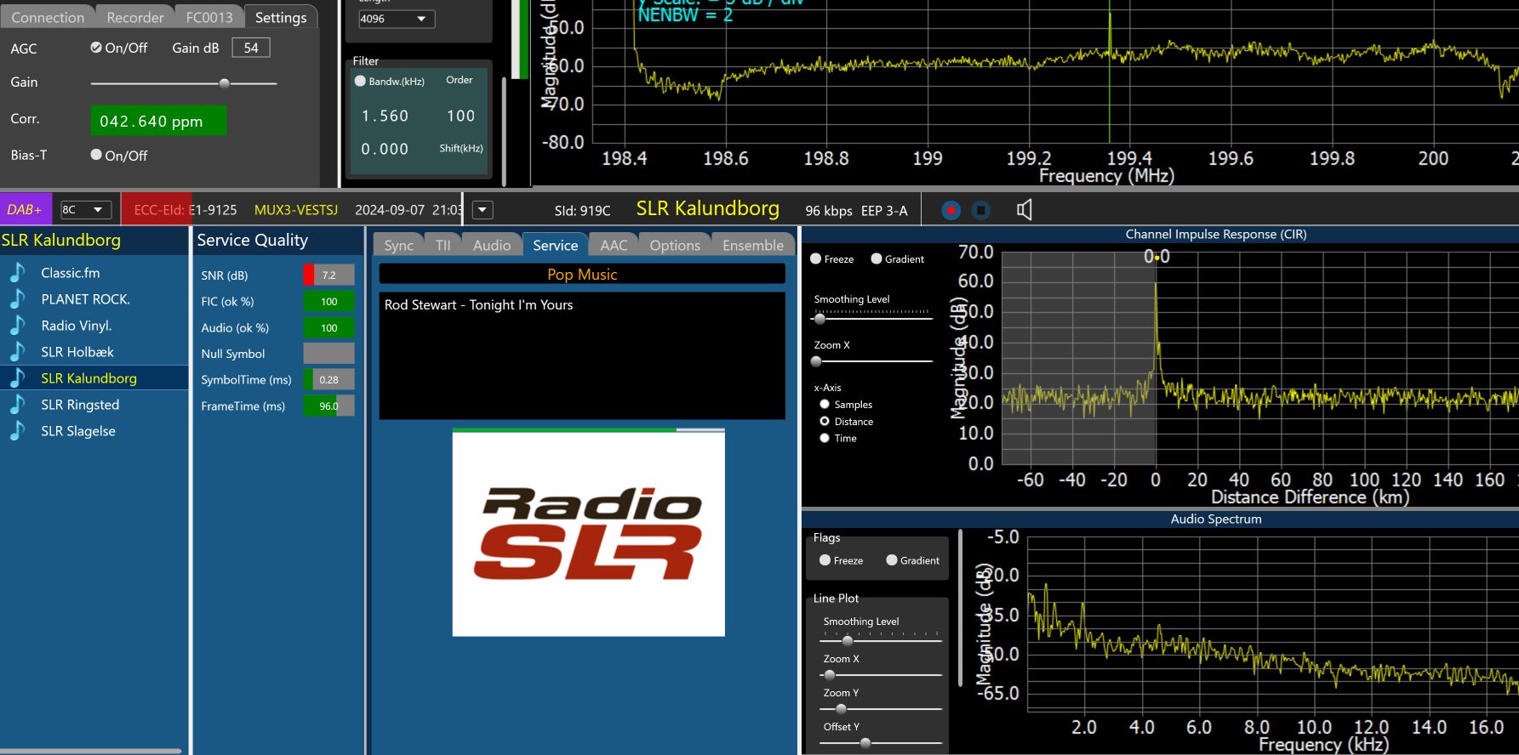The image size is (1519, 755).
Task: Enable the Bias-T On/Off option
Action: tap(97, 155)
